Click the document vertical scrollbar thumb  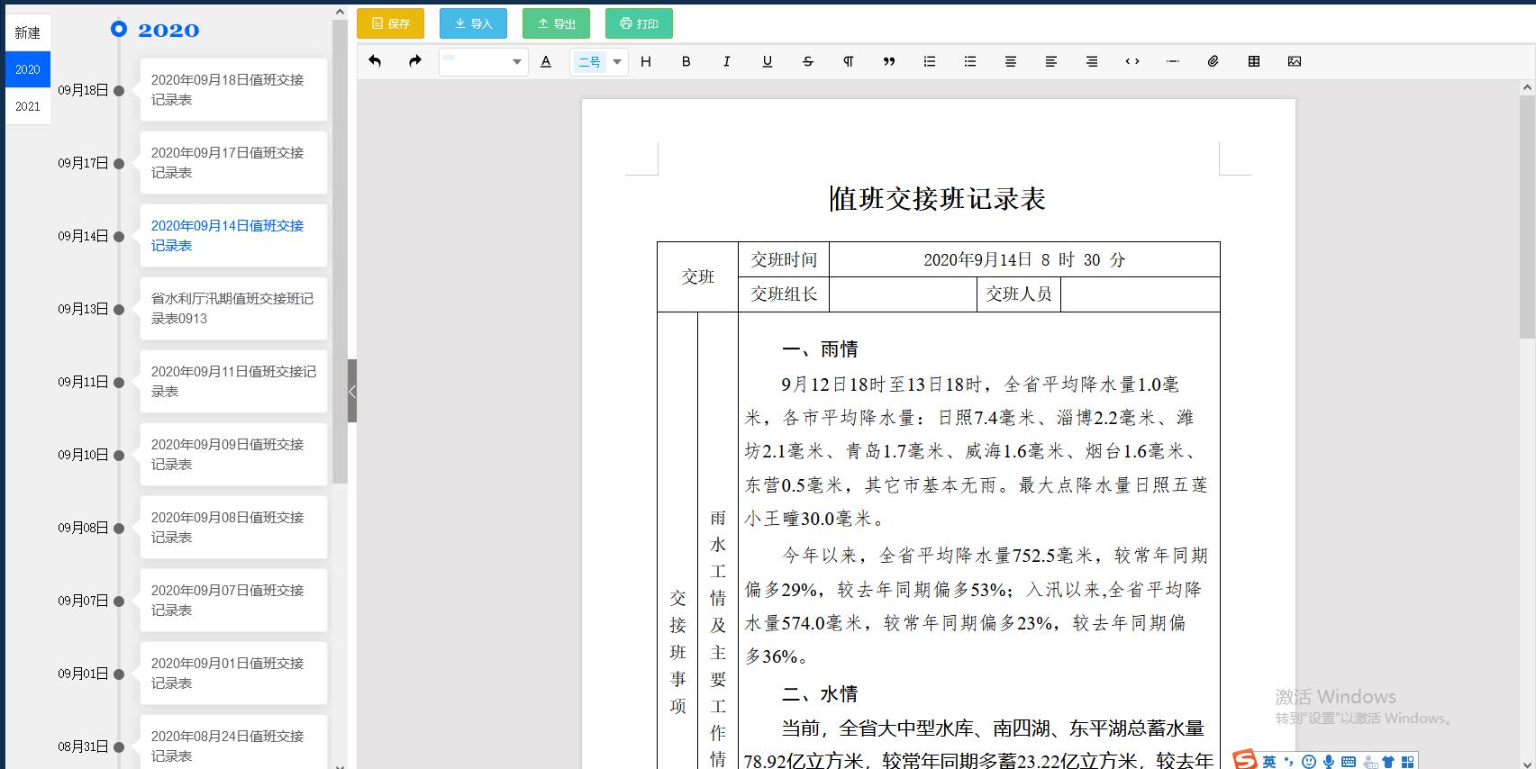1527,216
